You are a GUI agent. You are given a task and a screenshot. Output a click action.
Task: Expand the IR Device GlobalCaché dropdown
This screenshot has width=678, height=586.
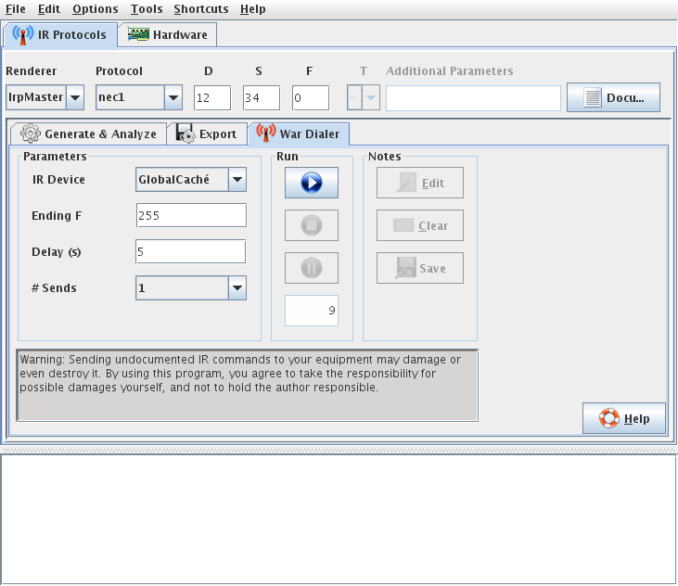coord(237,179)
